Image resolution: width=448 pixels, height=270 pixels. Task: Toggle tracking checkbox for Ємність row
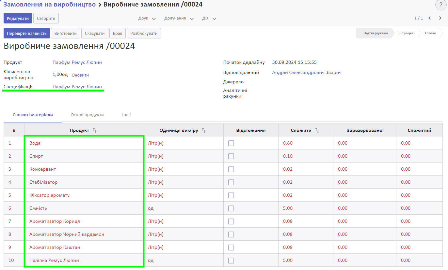coord(231,208)
